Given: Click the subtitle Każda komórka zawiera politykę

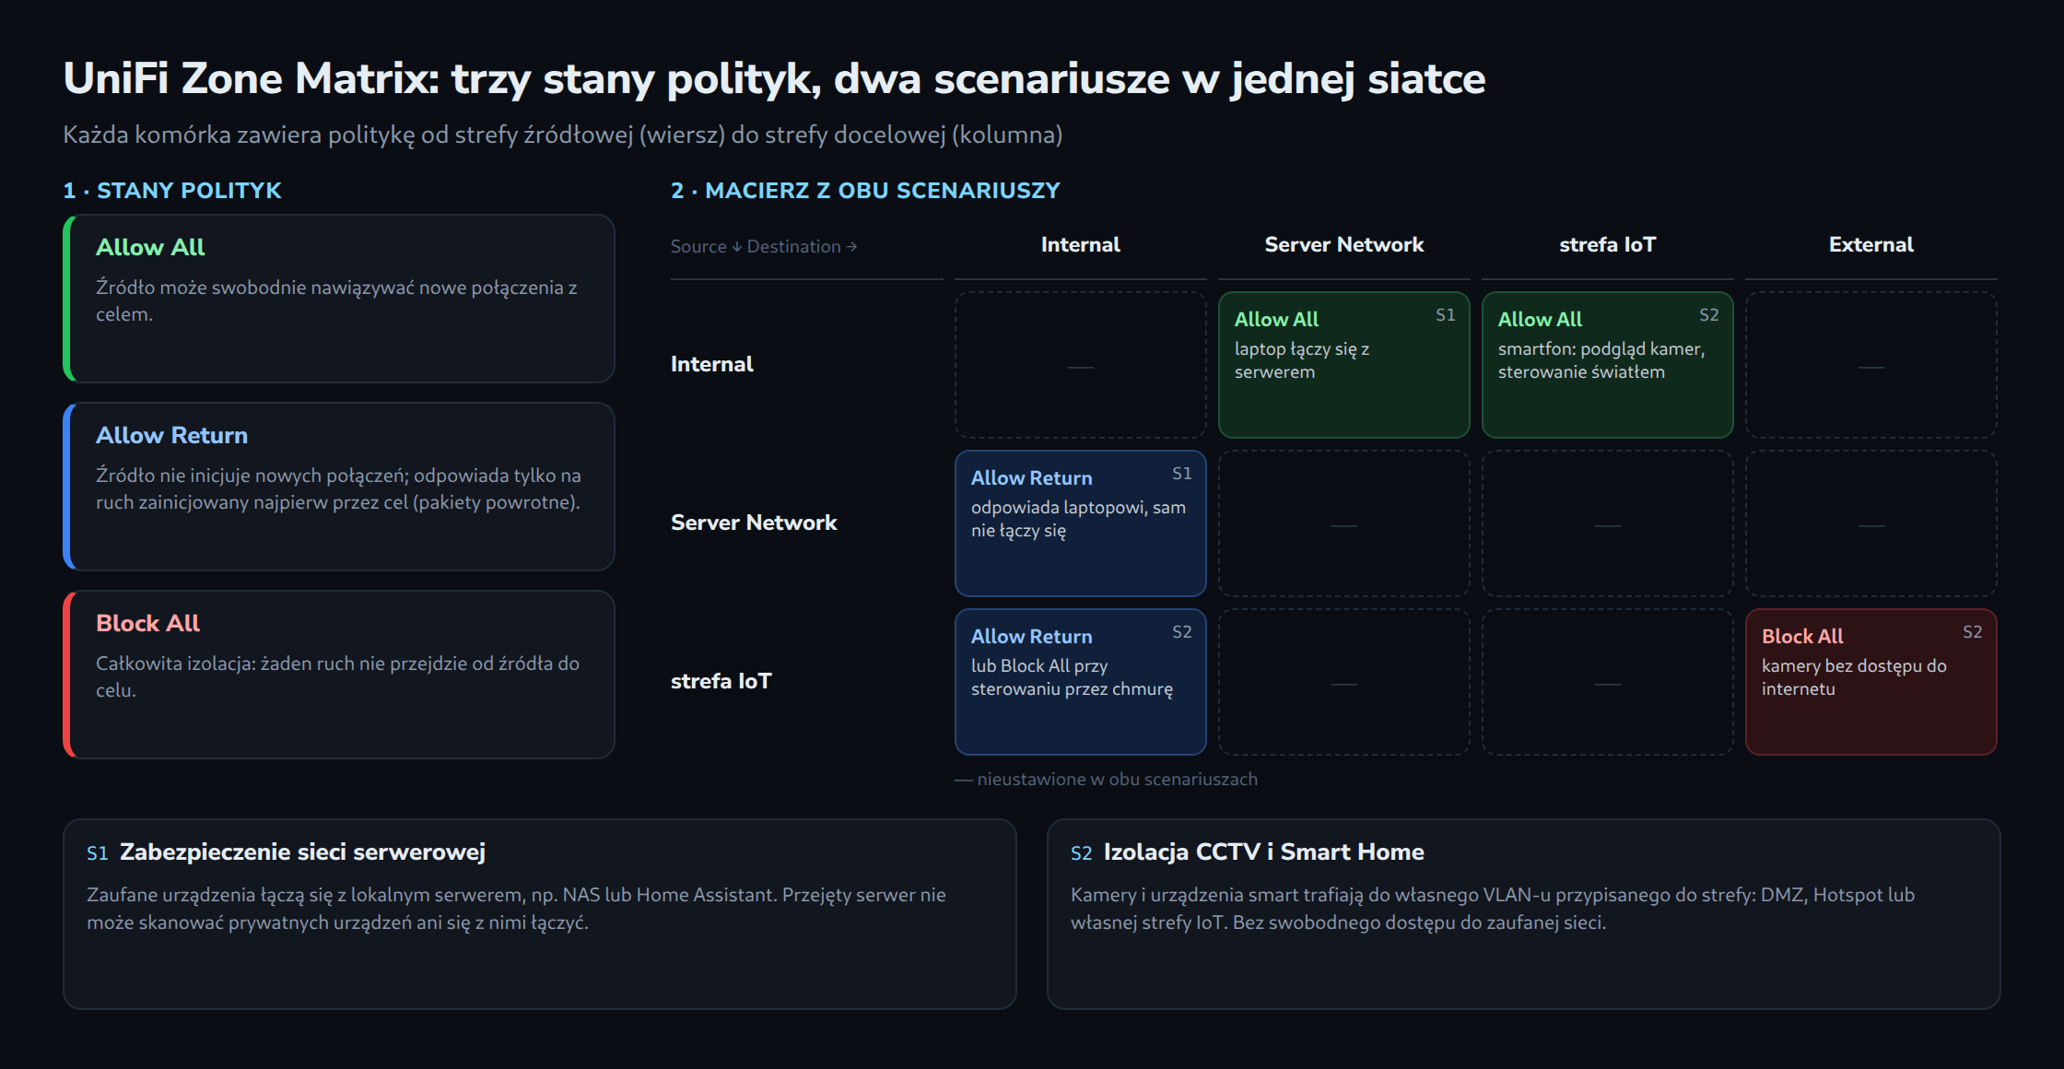Looking at the screenshot, I should (563, 135).
